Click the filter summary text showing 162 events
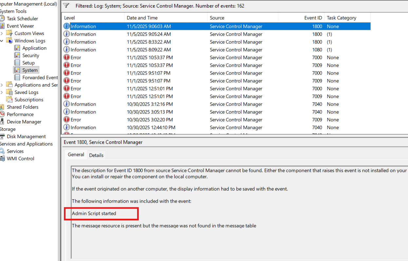The image size is (408, 261). (x=160, y=6)
